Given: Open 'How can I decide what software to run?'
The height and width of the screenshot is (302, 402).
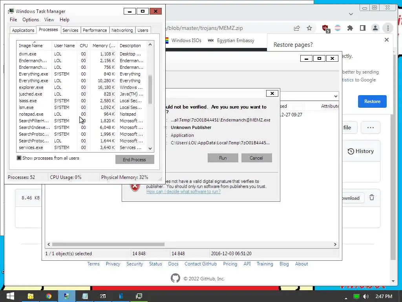Looking at the screenshot, I should click(183, 192).
